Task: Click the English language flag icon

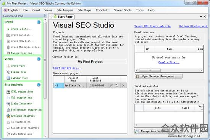Action: click(5, 10)
